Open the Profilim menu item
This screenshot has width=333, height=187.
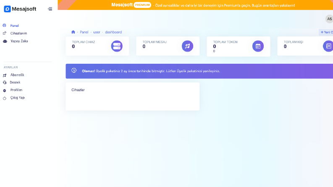(x=16, y=90)
